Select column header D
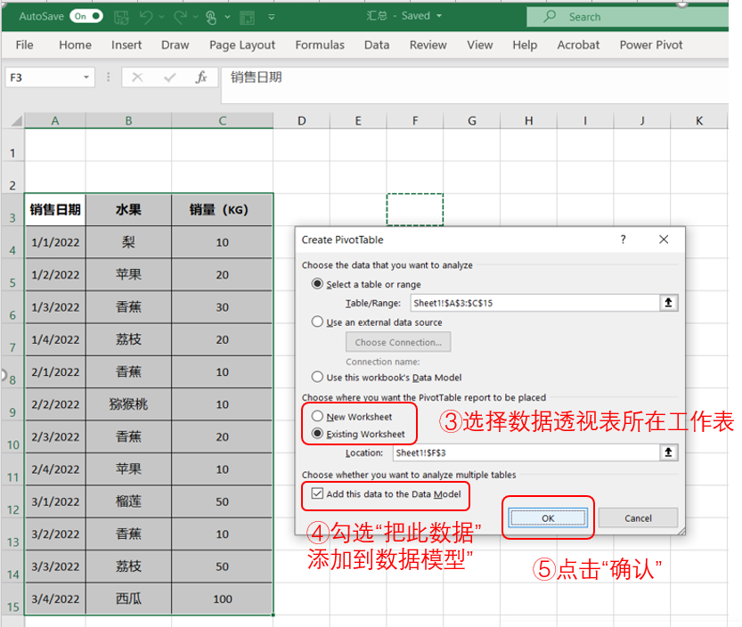The width and height of the screenshot is (742, 627). coord(301,120)
